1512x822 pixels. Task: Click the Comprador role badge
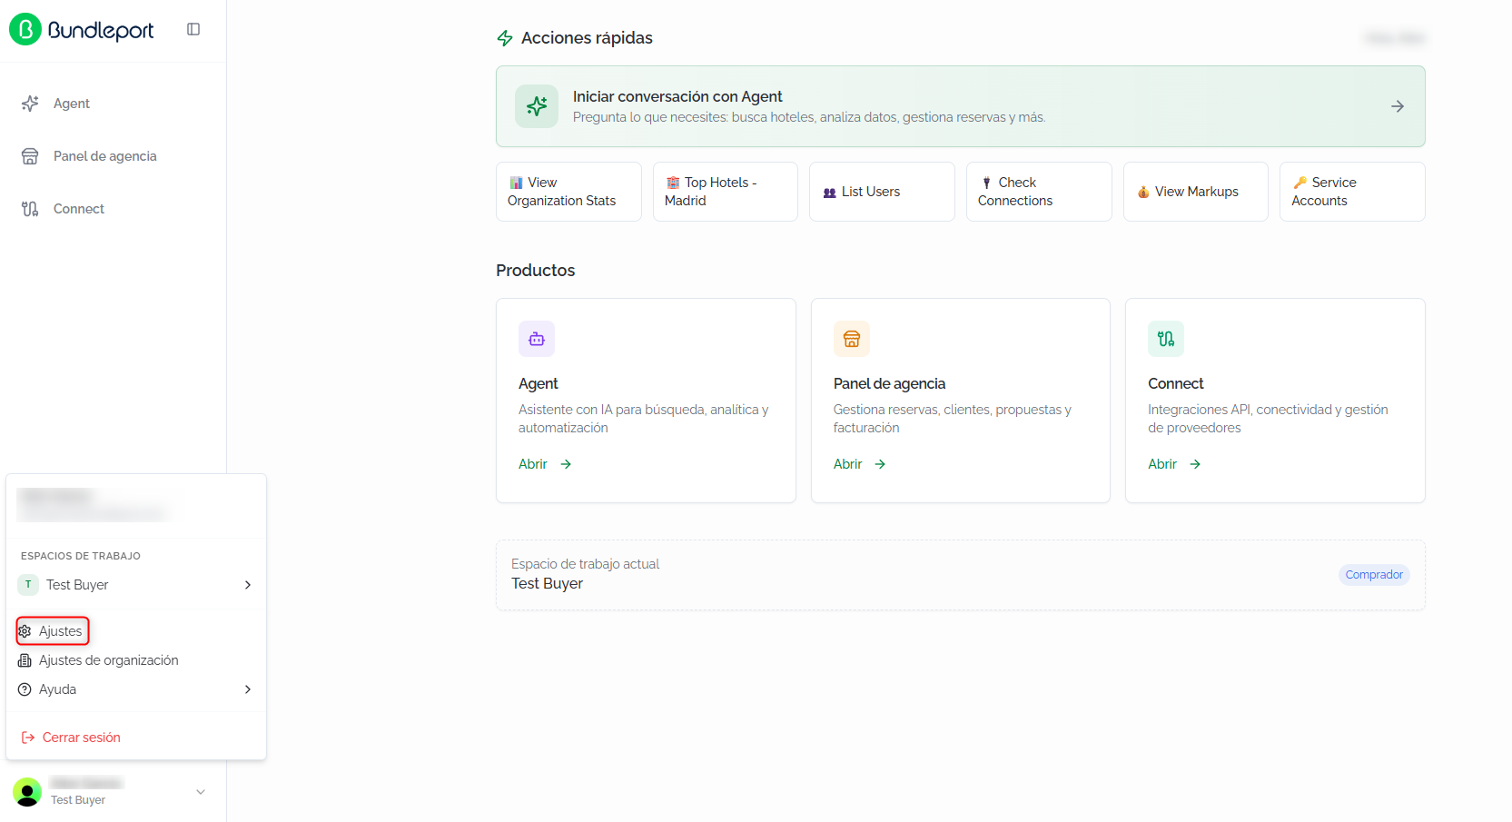(1374, 575)
